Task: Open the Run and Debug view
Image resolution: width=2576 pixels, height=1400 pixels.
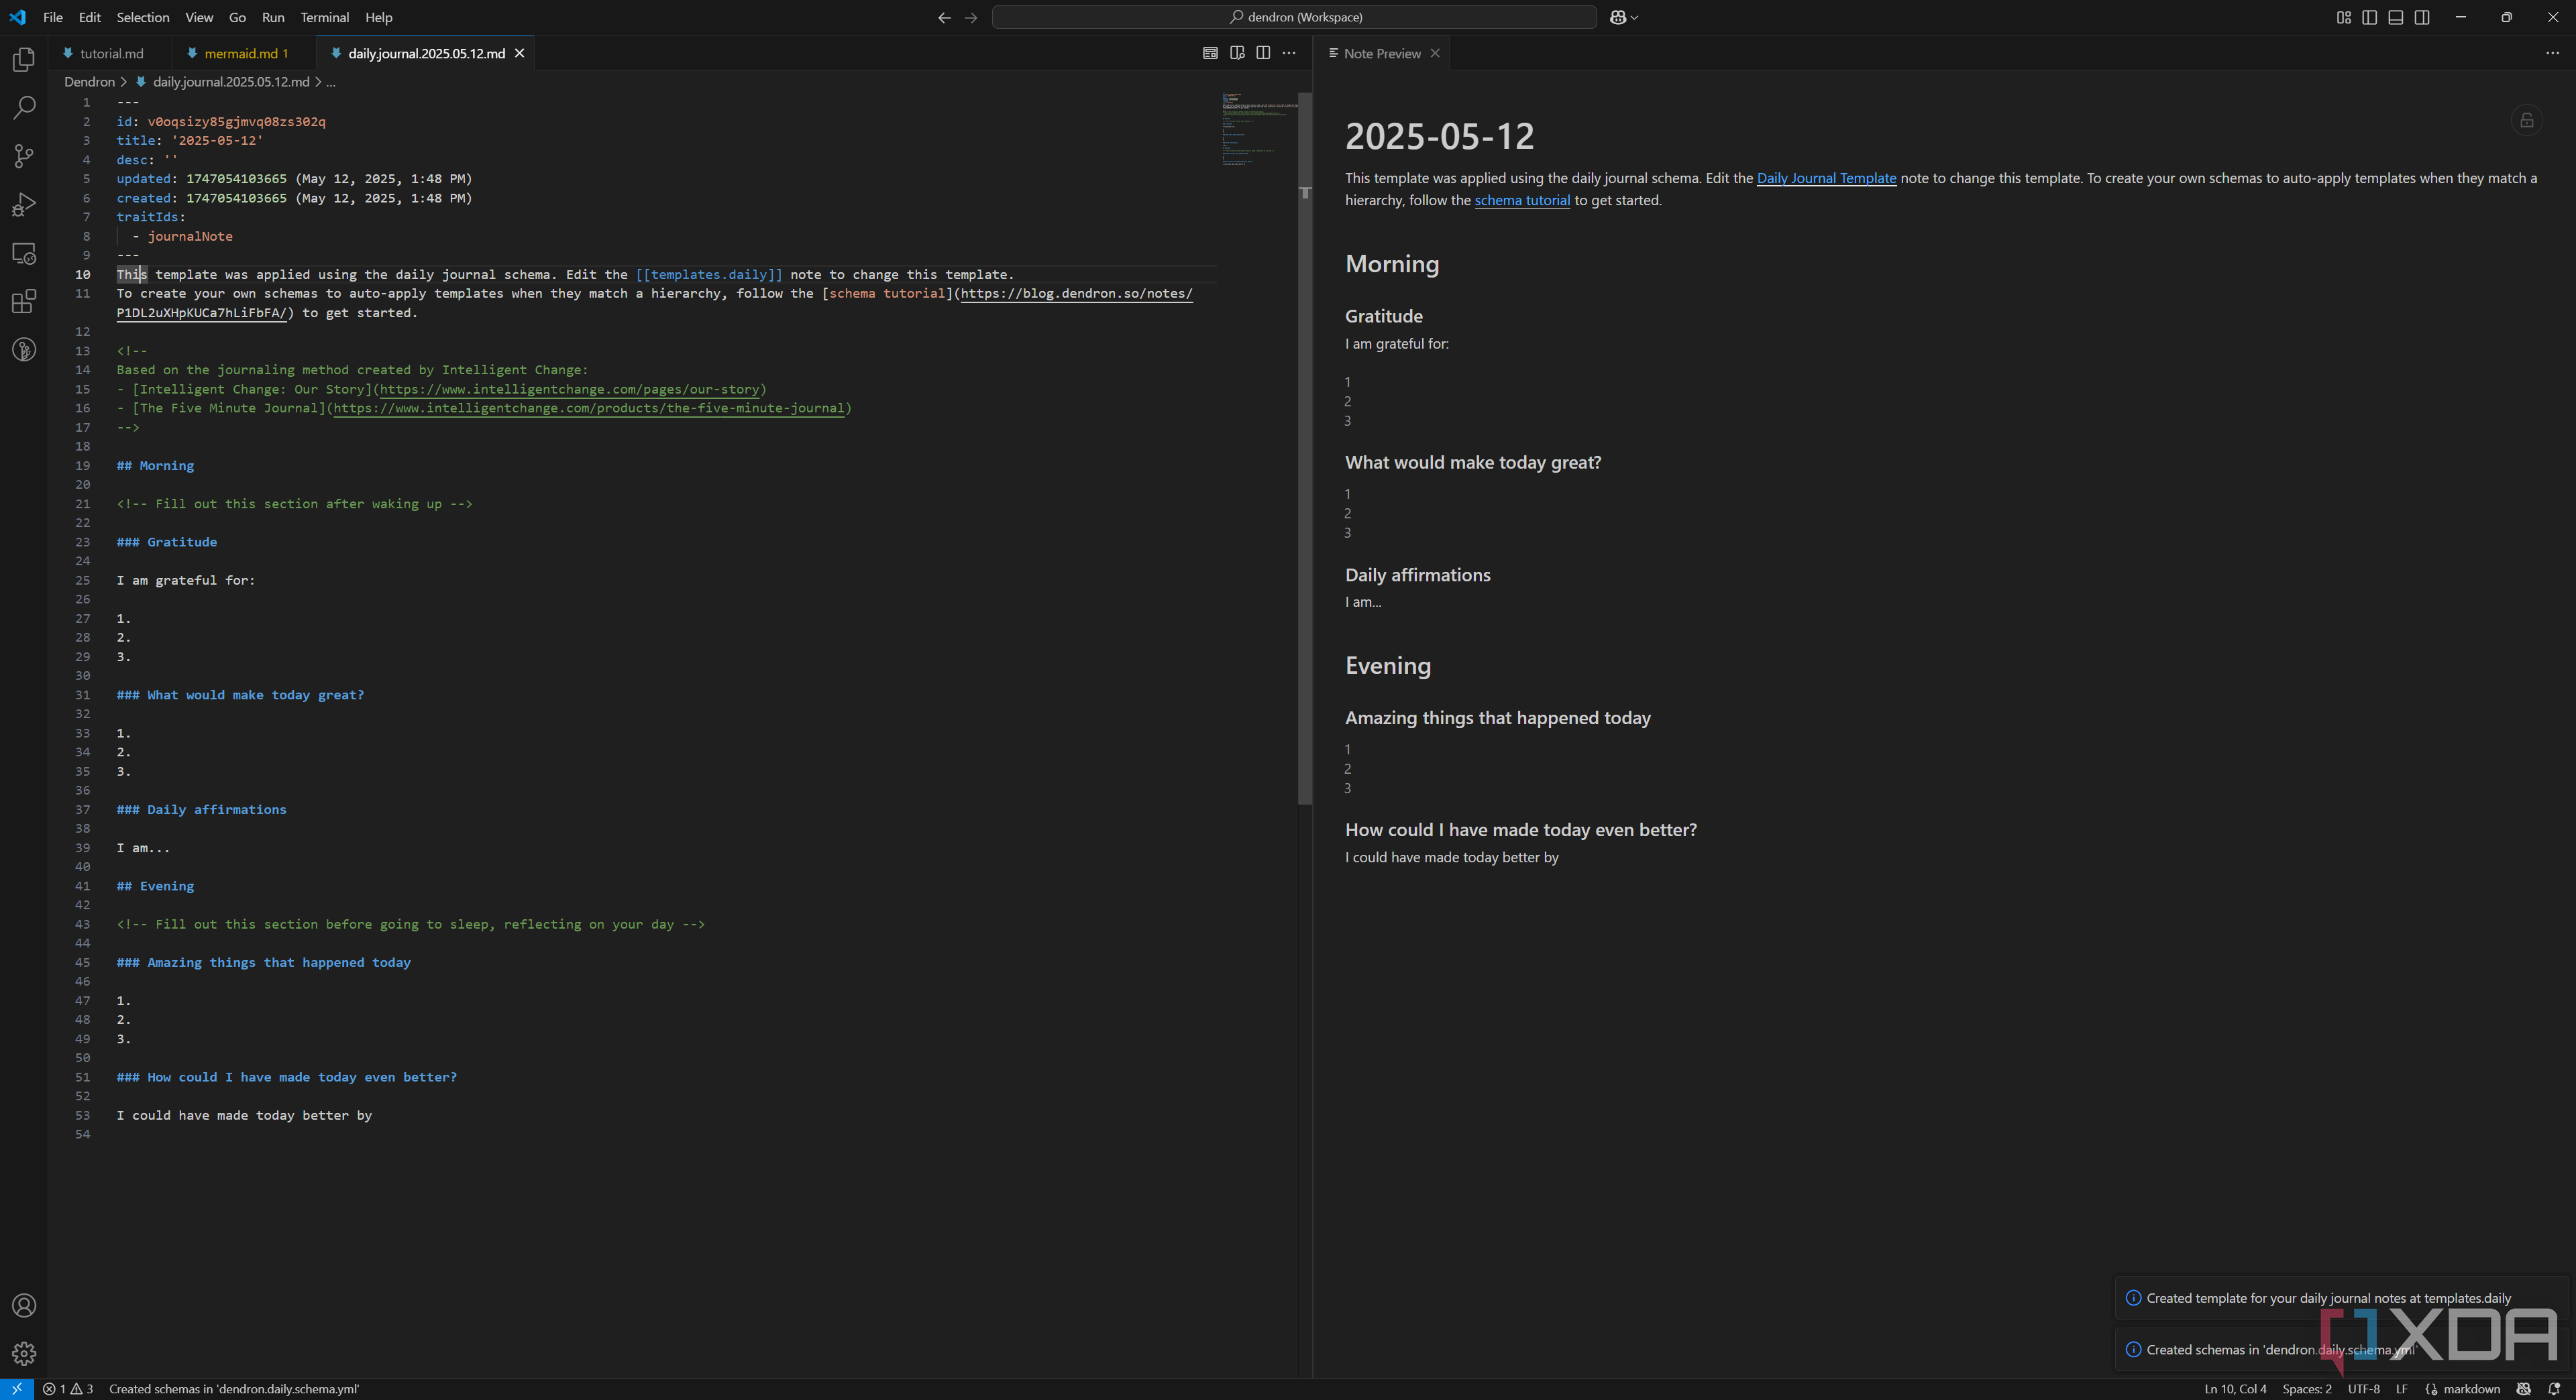Action: click(24, 205)
